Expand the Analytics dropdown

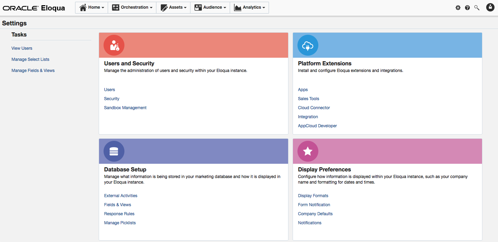click(x=249, y=7)
